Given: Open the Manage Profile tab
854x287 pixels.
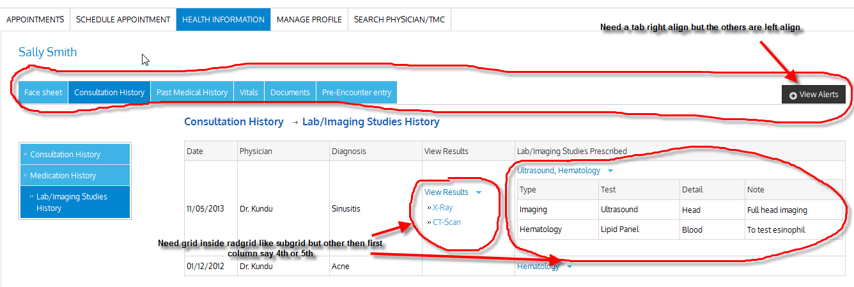Looking at the screenshot, I should click(x=309, y=19).
